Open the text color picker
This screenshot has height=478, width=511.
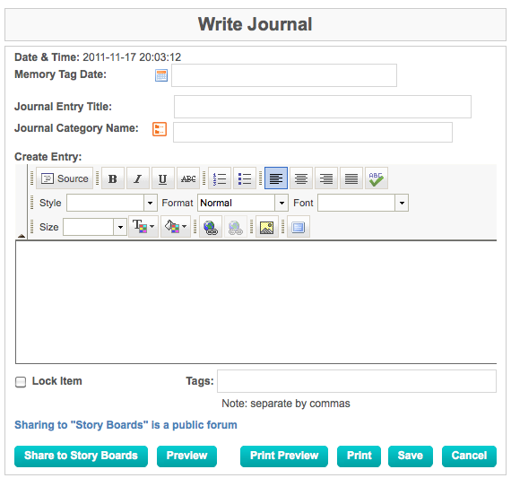pyautogui.click(x=143, y=227)
